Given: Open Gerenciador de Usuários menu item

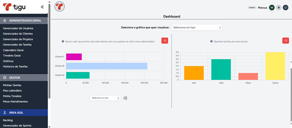Looking at the screenshot, I should coord(18,28).
